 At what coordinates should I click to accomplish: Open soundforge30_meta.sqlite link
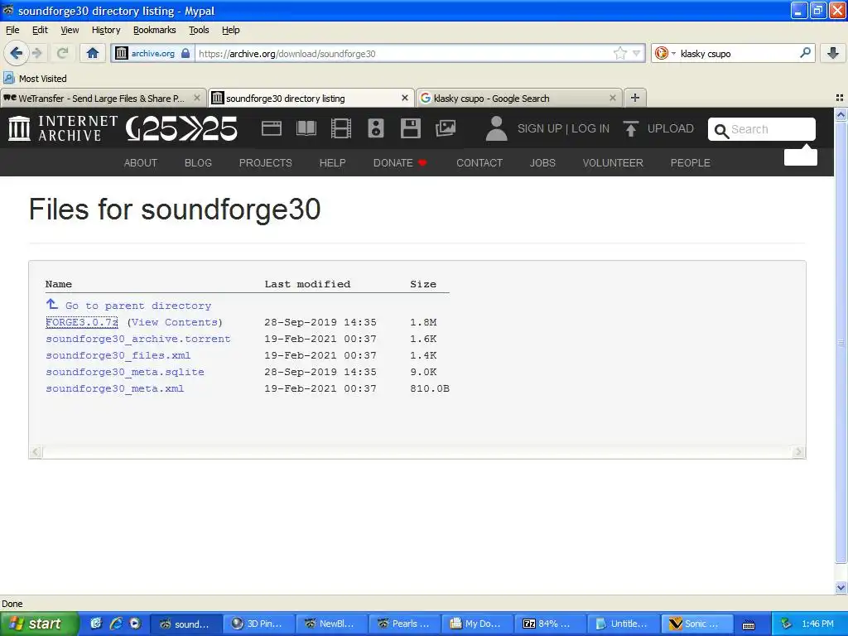[125, 372]
